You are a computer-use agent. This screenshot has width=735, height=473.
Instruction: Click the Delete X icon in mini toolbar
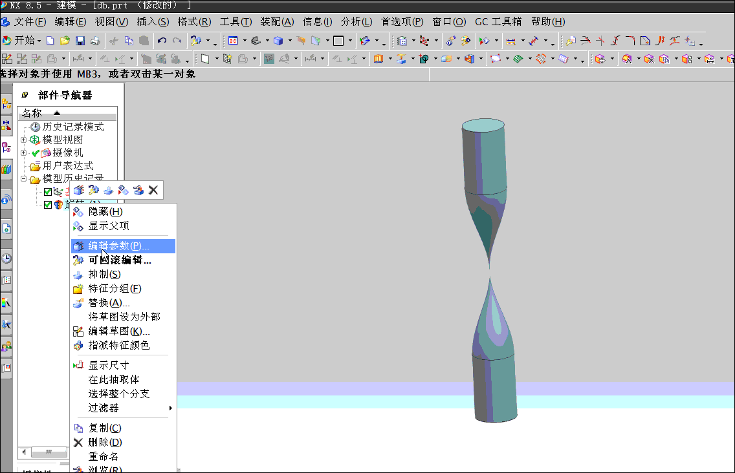(x=153, y=190)
